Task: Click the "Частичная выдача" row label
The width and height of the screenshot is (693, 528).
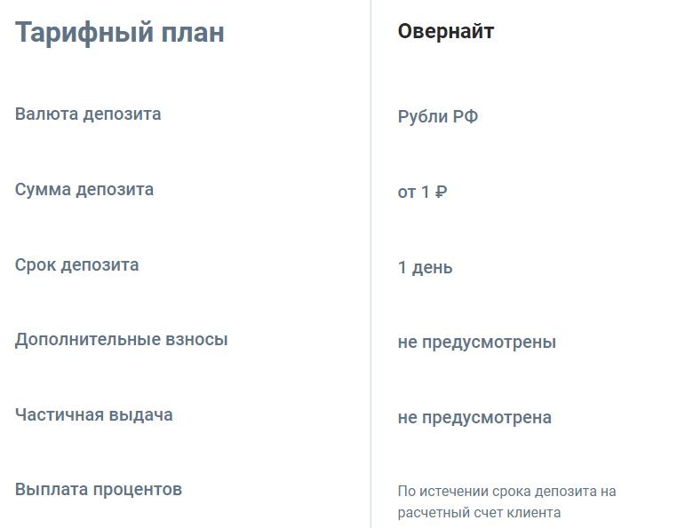Action: [x=94, y=415]
